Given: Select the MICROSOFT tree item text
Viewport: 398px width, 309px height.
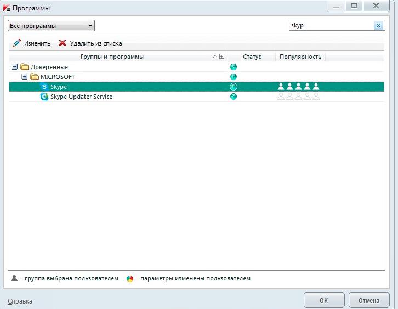Looking at the screenshot, I should (x=58, y=77).
